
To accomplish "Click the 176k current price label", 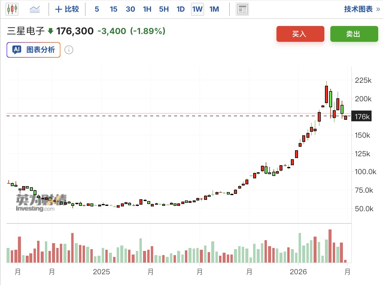I will click(x=362, y=117).
